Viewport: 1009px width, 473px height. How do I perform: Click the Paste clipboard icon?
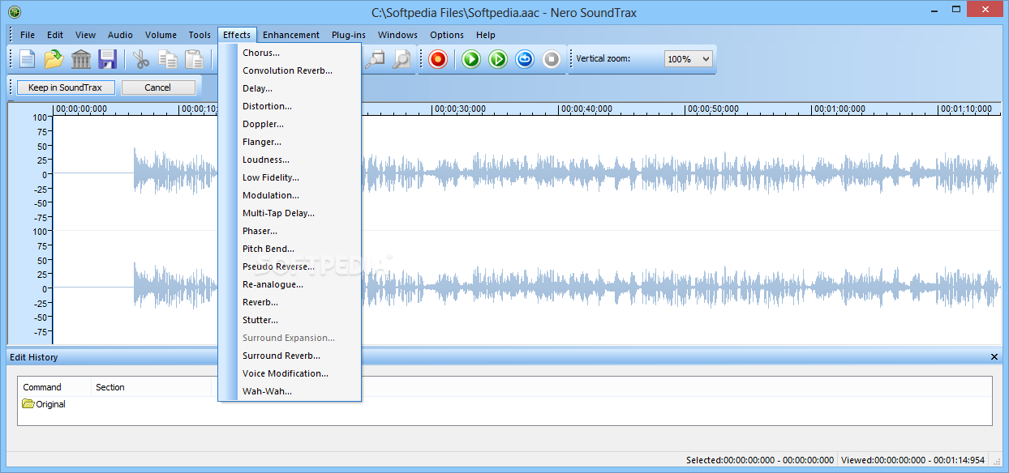[x=194, y=59]
